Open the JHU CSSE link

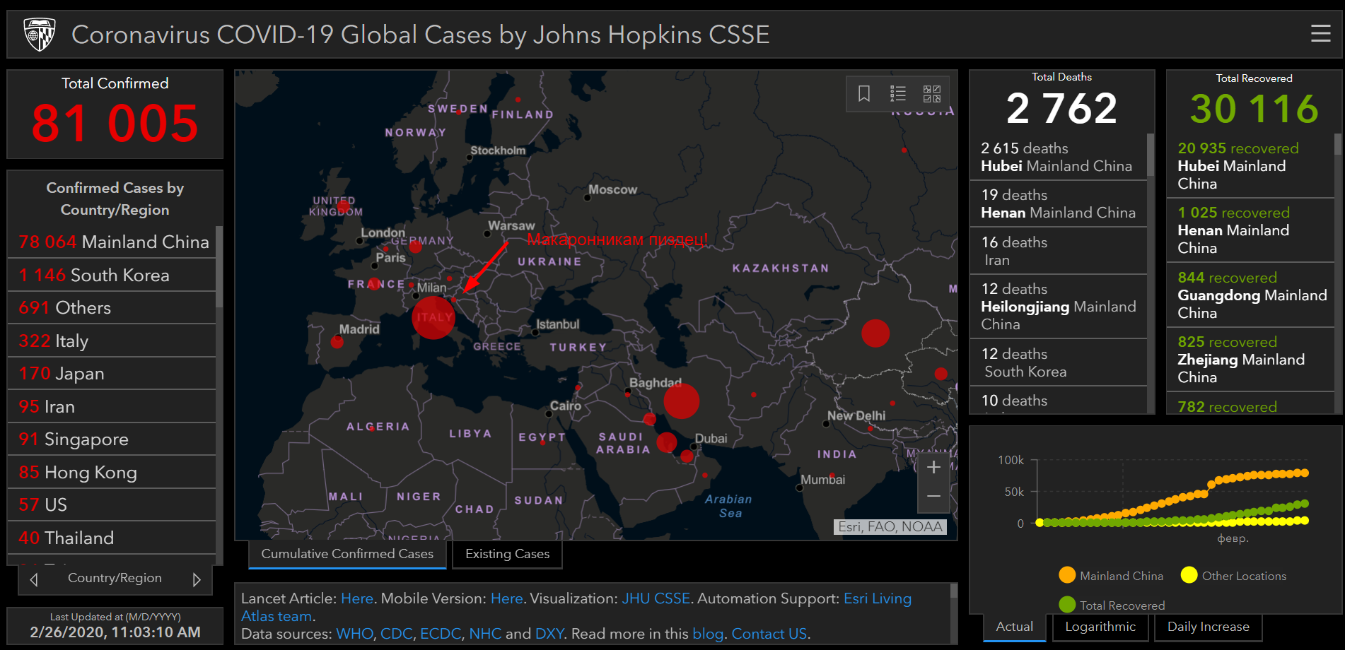point(656,598)
